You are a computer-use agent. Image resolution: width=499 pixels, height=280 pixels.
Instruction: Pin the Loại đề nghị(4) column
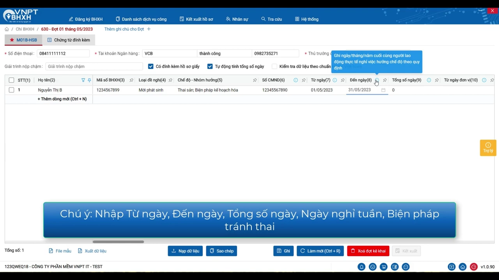170,80
